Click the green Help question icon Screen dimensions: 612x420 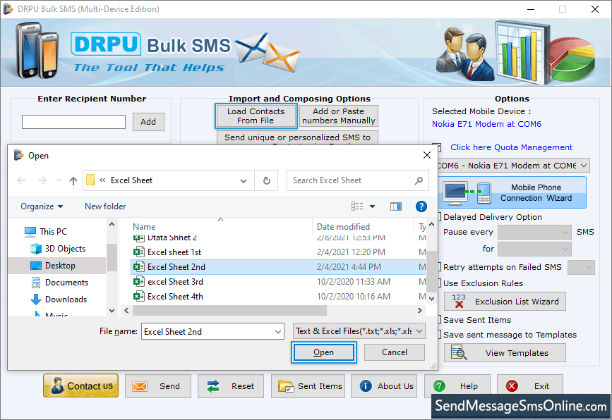(439, 386)
